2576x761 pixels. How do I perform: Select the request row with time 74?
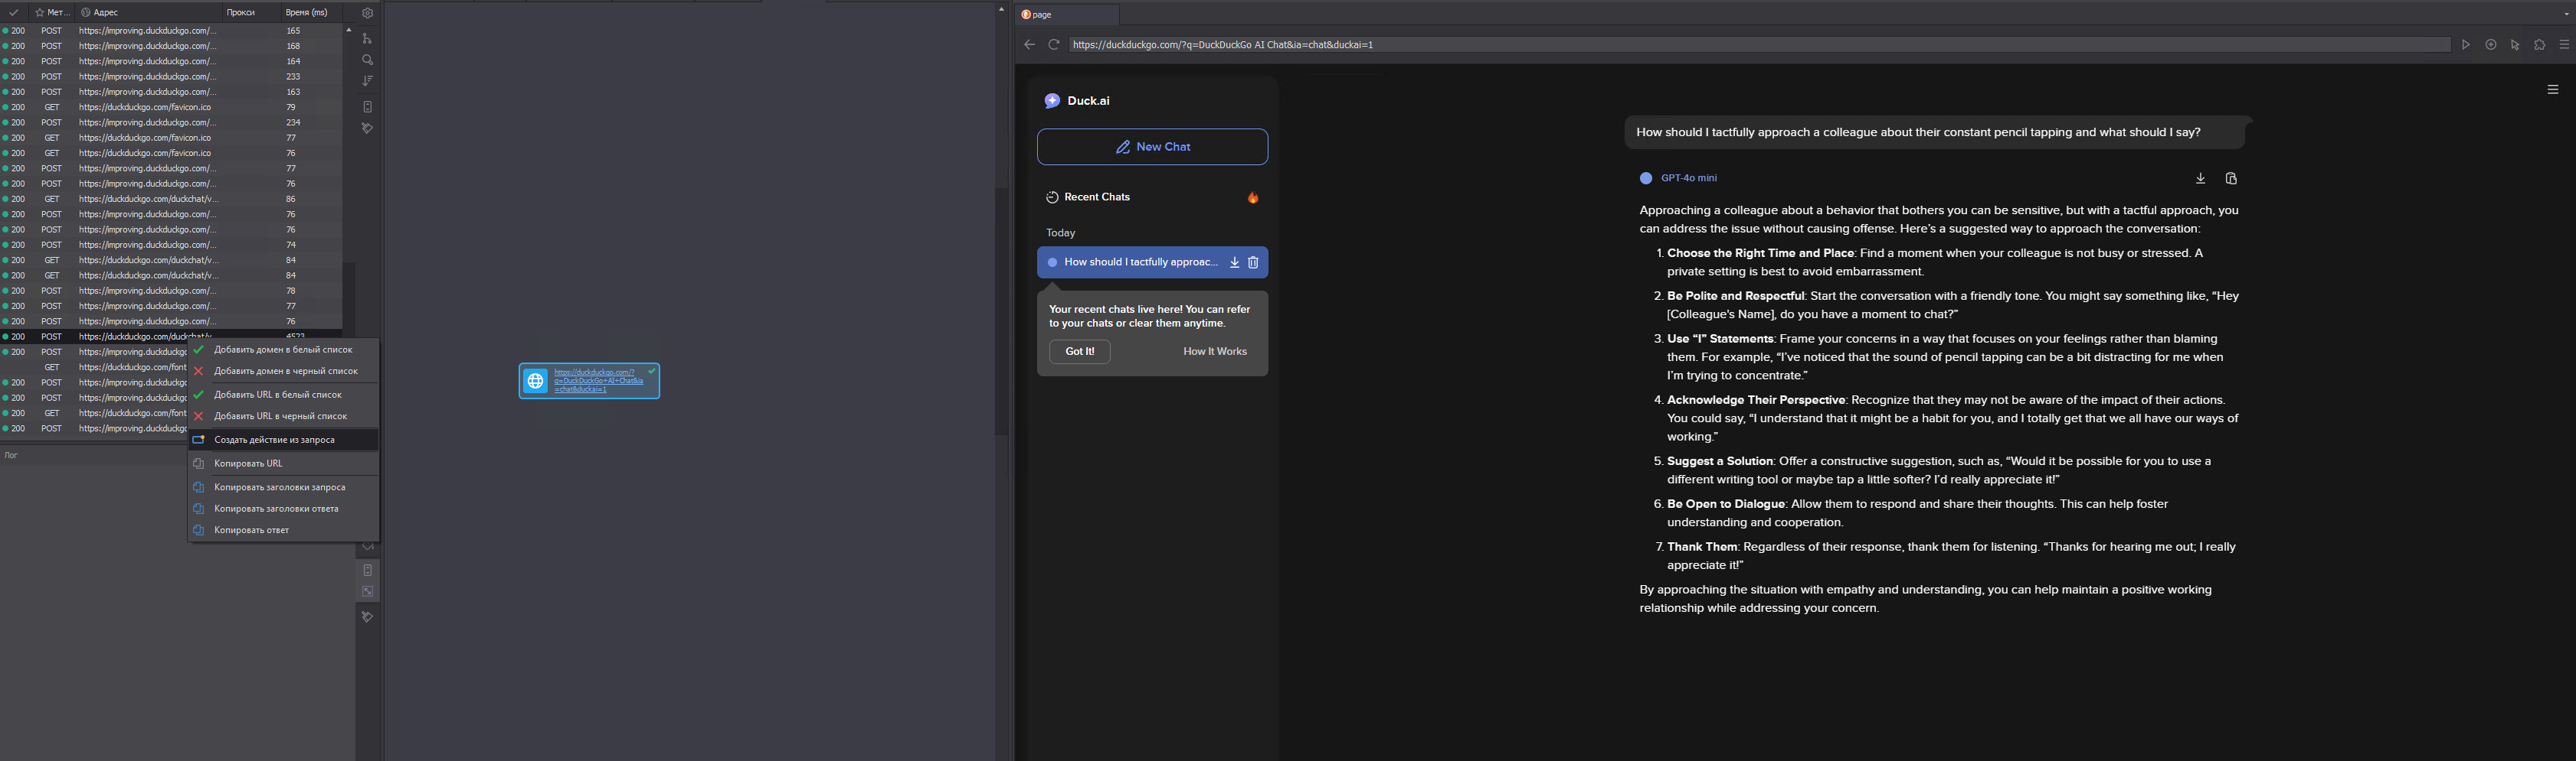point(171,245)
